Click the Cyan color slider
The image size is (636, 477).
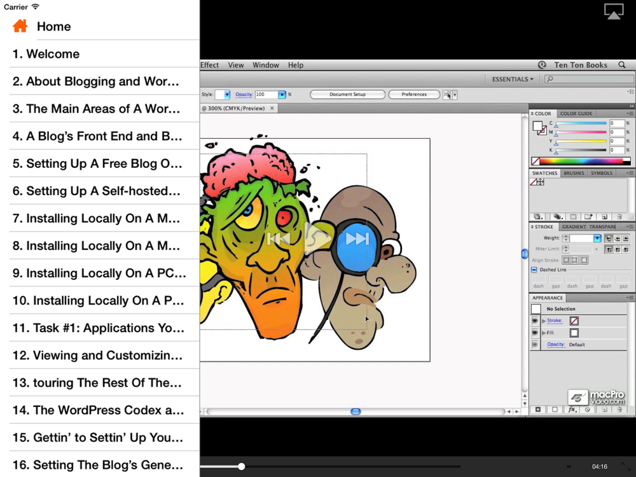(x=581, y=123)
